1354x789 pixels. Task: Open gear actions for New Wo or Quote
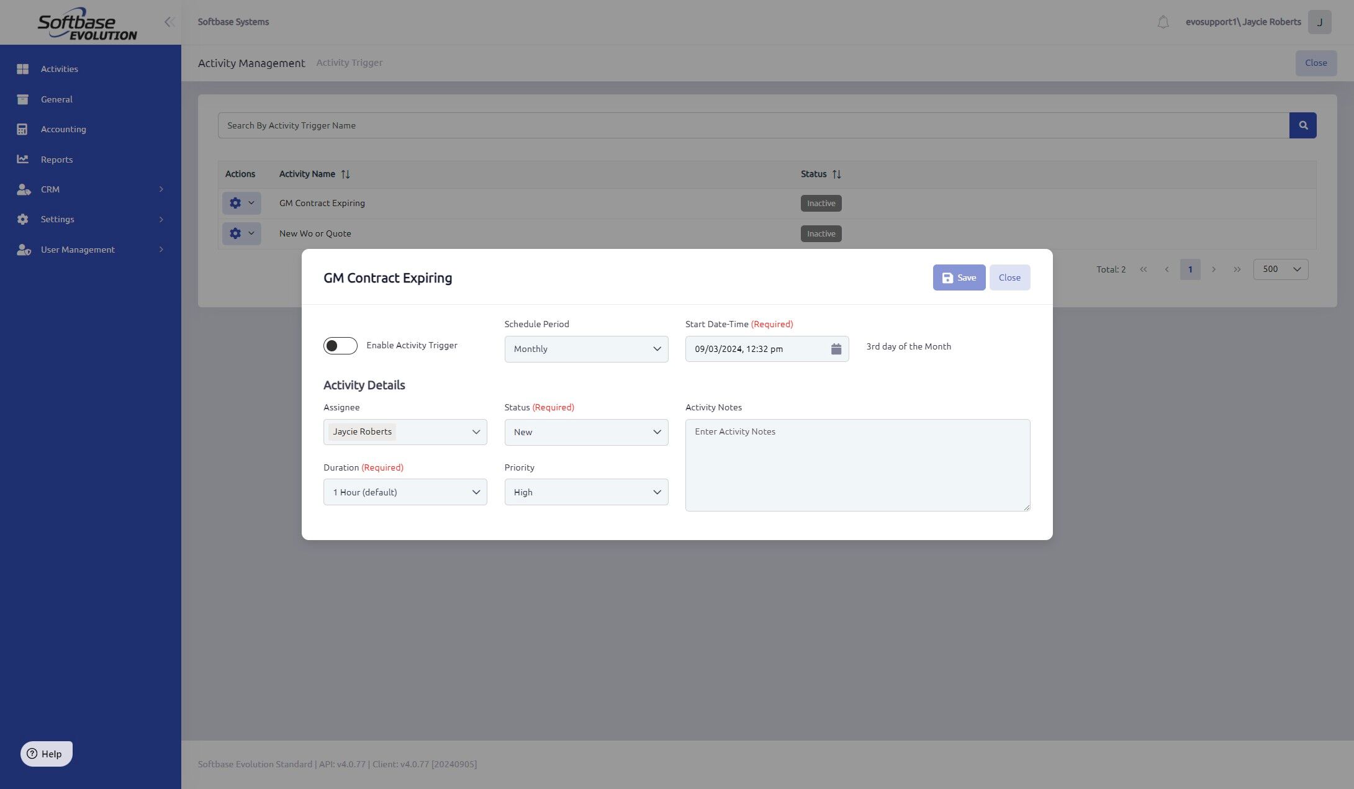pos(241,233)
